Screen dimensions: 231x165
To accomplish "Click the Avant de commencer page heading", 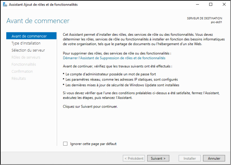I will coord(38,21).
